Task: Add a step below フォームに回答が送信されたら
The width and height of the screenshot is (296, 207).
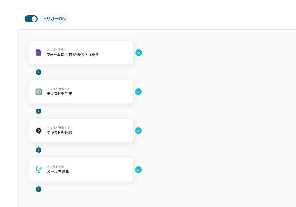Action: [39, 72]
